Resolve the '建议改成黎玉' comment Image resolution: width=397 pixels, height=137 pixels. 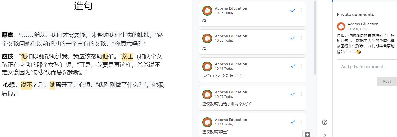[293, 122]
